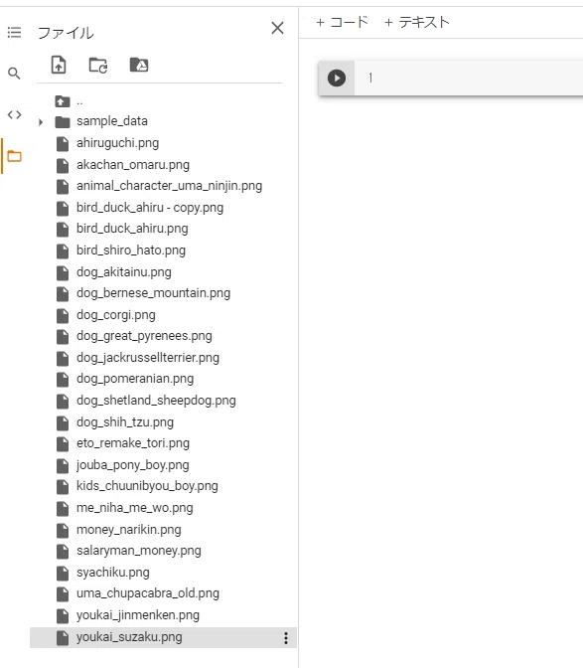The width and height of the screenshot is (583, 668).
Task: Add a new text cell
Action: point(417,22)
